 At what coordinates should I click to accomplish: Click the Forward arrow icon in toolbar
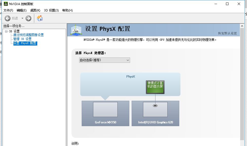28,18
